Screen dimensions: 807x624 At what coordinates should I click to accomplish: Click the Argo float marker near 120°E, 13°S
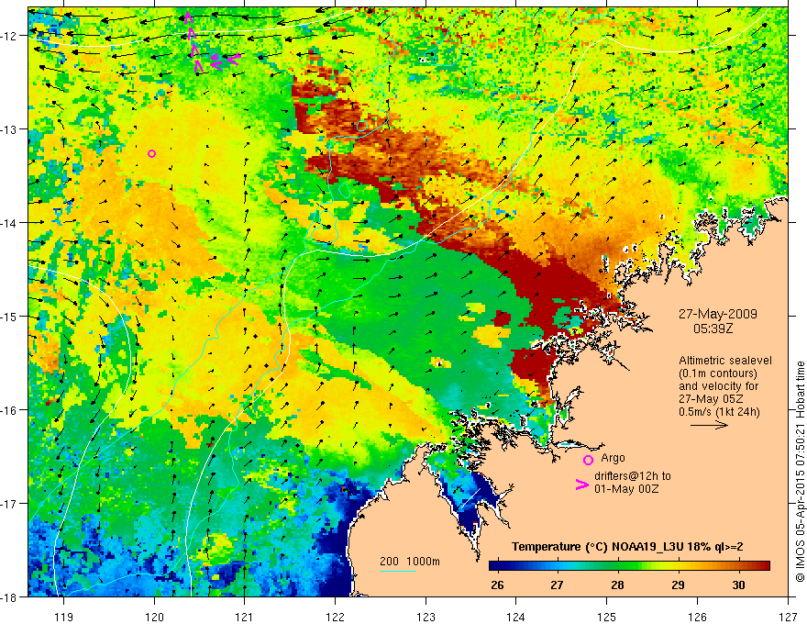tap(151, 153)
